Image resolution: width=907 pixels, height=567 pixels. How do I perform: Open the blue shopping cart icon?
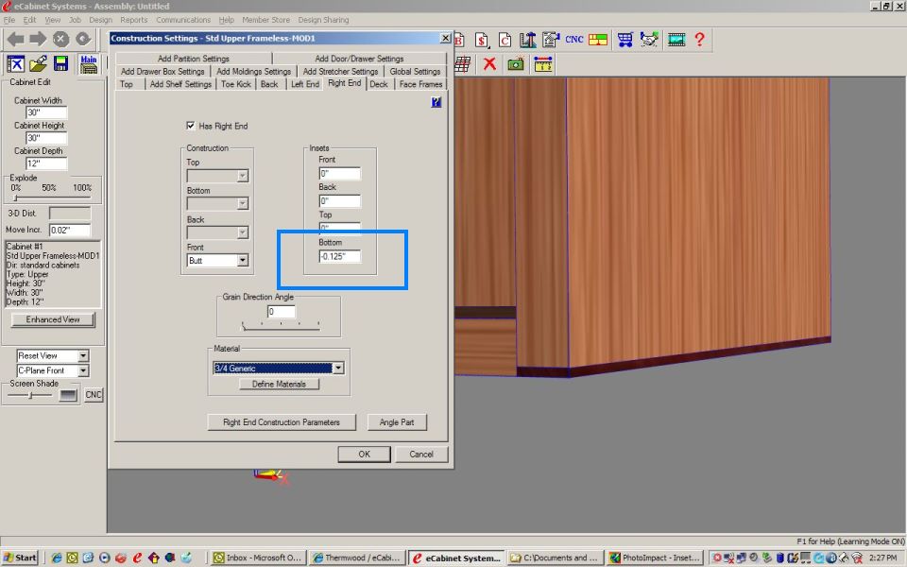pyautogui.click(x=625, y=40)
